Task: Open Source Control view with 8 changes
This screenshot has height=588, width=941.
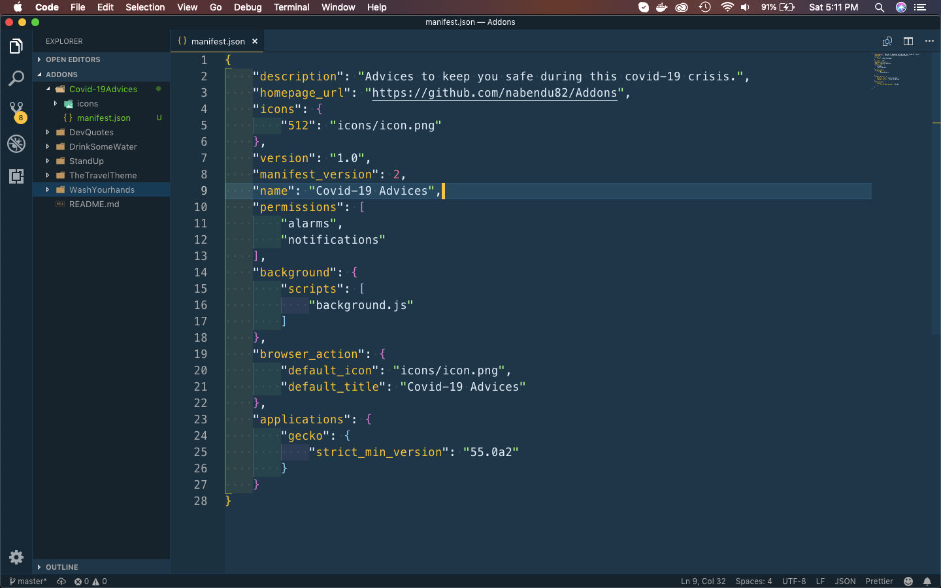Action: (x=16, y=111)
